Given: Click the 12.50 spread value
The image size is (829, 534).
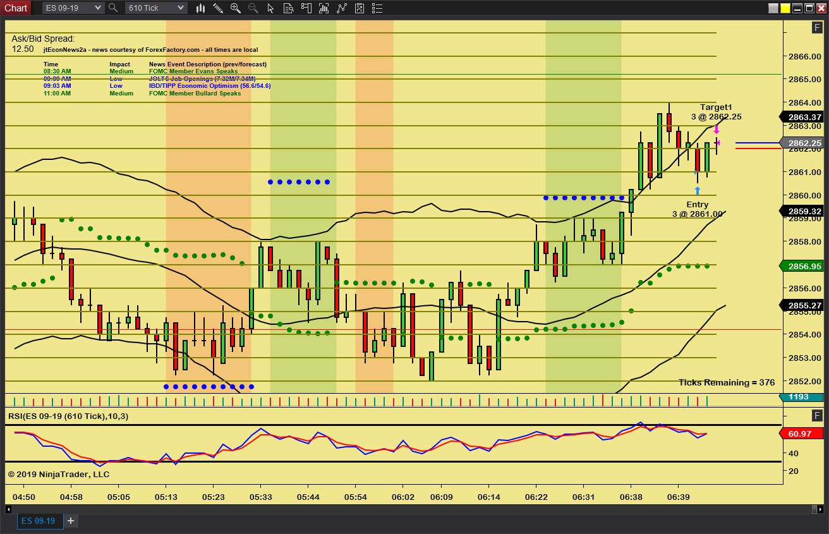Looking at the screenshot, I should pos(23,49).
